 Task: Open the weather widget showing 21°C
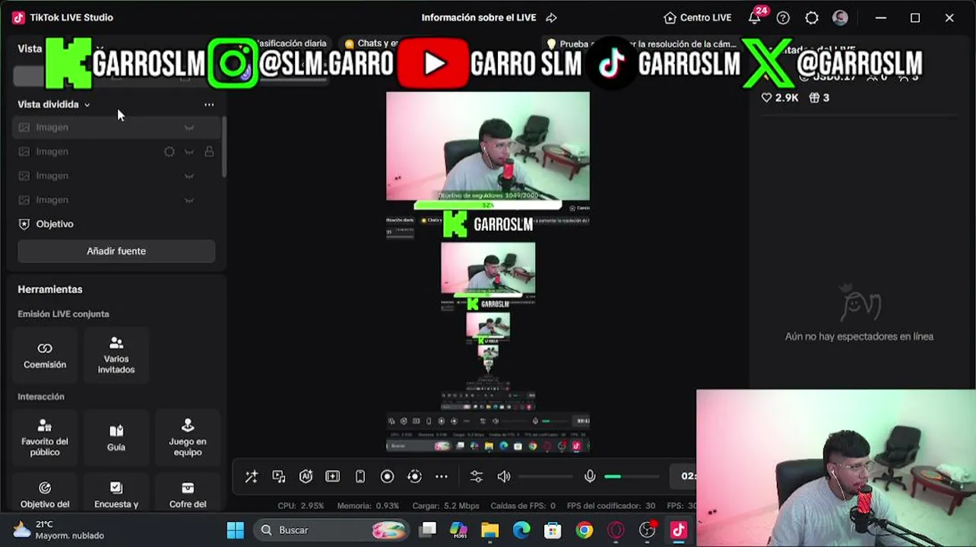tap(59, 530)
